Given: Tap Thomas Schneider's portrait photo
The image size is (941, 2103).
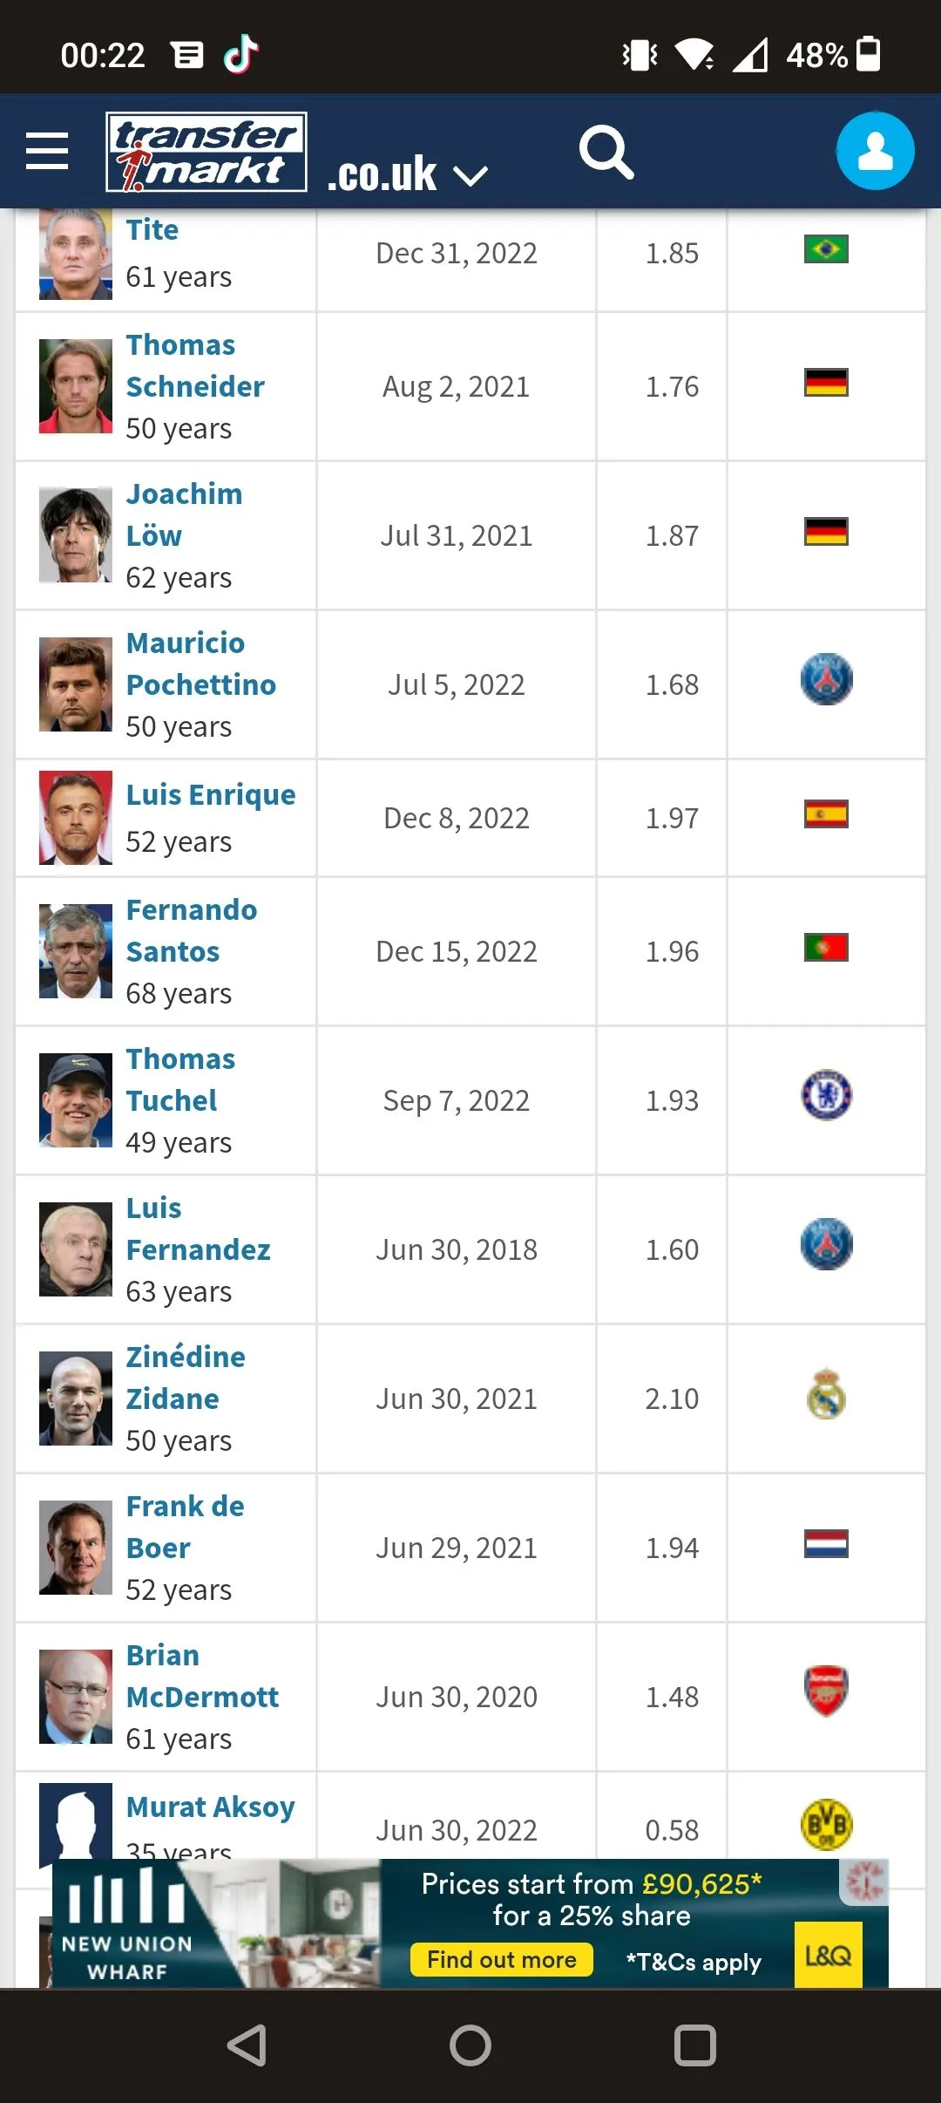Looking at the screenshot, I should pos(76,386).
